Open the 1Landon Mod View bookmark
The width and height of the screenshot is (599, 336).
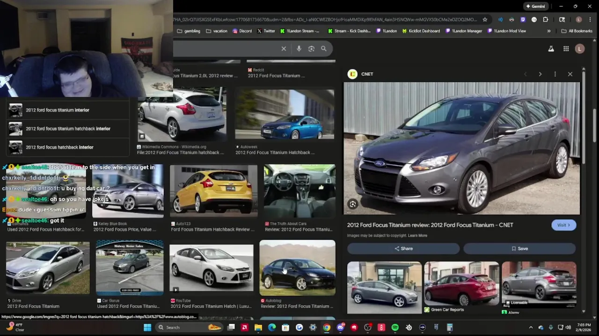pyautogui.click(x=507, y=31)
